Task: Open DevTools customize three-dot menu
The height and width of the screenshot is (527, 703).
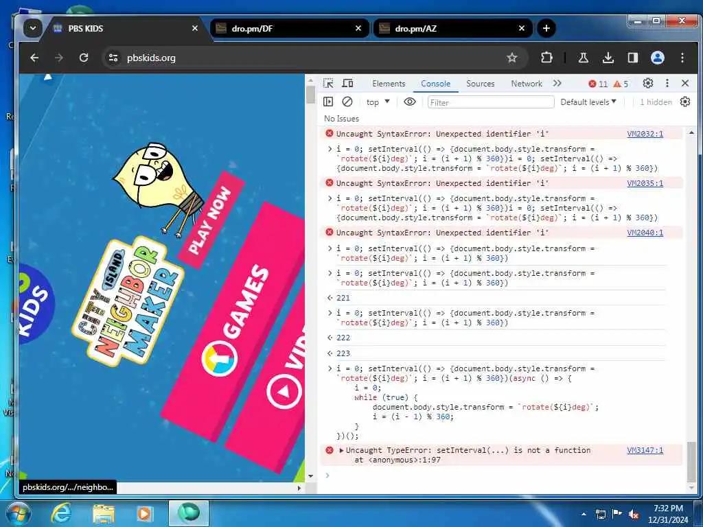Action: [x=667, y=83]
